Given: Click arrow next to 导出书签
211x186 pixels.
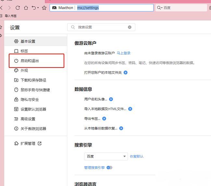Looking at the screenshot, I should point(105,119).
